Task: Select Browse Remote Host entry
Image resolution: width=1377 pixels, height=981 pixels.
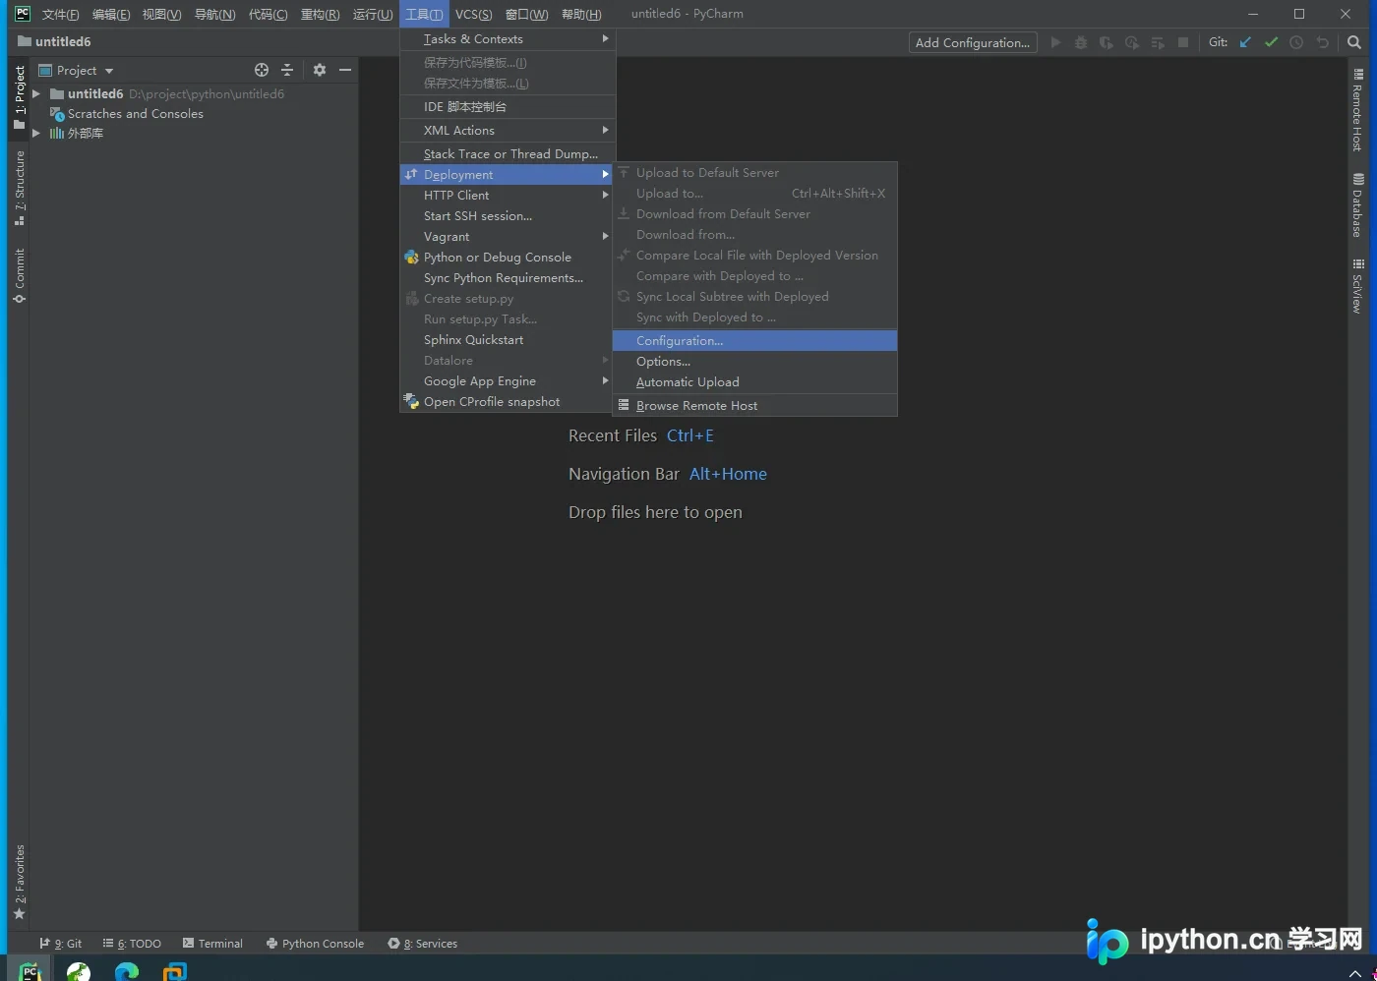Action: (x=754, y=405)
